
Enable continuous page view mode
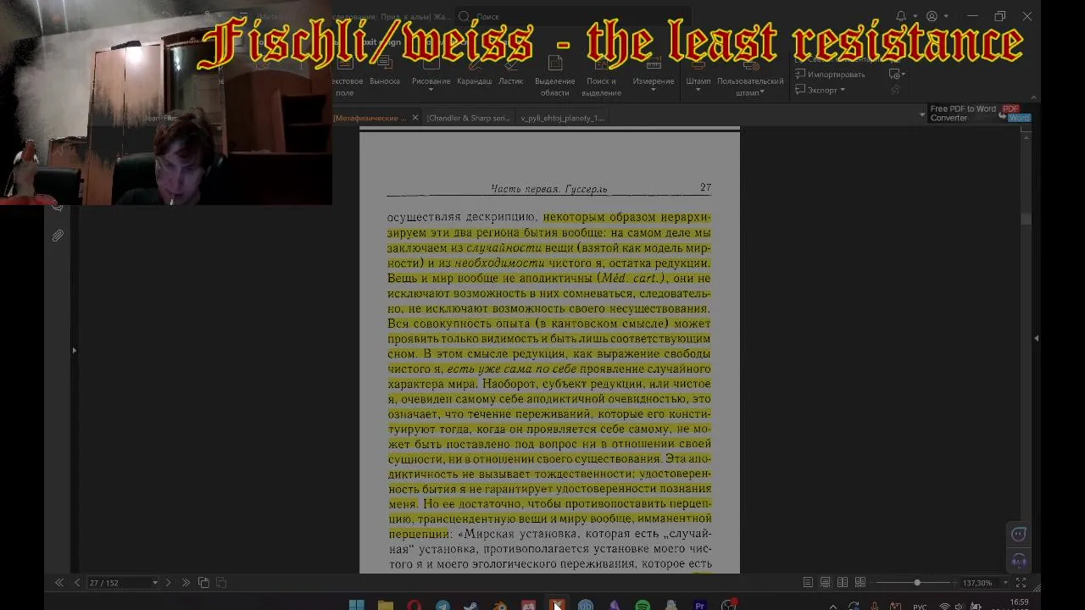(x=825, y=583)
